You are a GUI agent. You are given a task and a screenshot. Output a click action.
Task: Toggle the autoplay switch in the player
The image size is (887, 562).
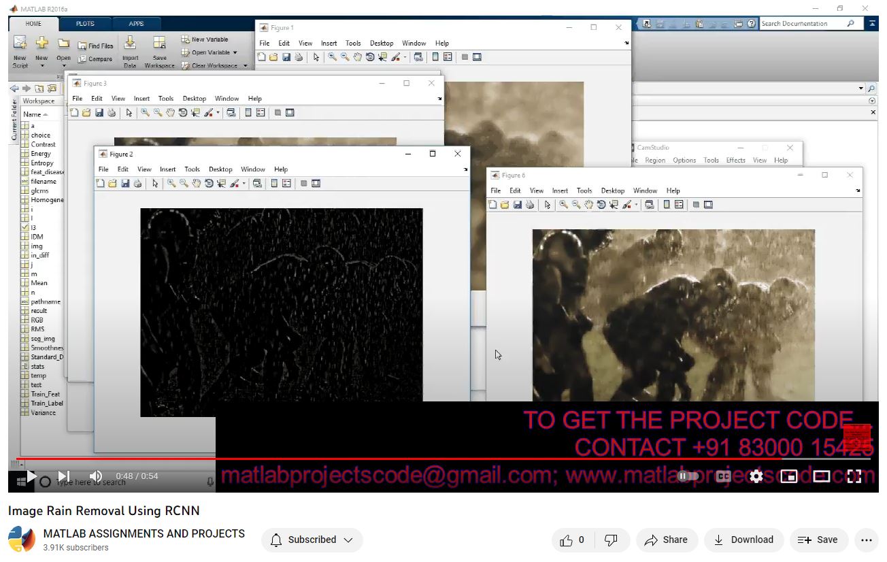(x=688, y=476)
